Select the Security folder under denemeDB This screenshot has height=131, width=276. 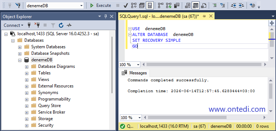coord(46,125)
